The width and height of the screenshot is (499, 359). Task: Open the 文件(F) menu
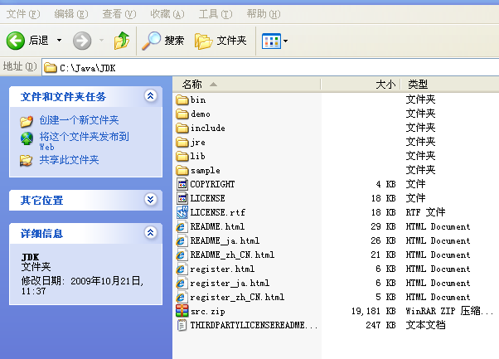coord(23,14)
